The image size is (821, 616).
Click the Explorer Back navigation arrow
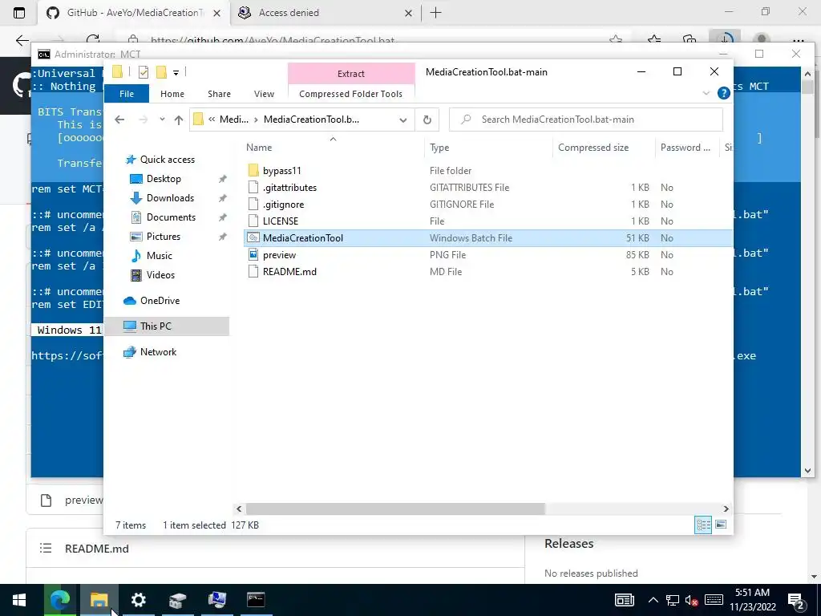click(x=119, y=120)
